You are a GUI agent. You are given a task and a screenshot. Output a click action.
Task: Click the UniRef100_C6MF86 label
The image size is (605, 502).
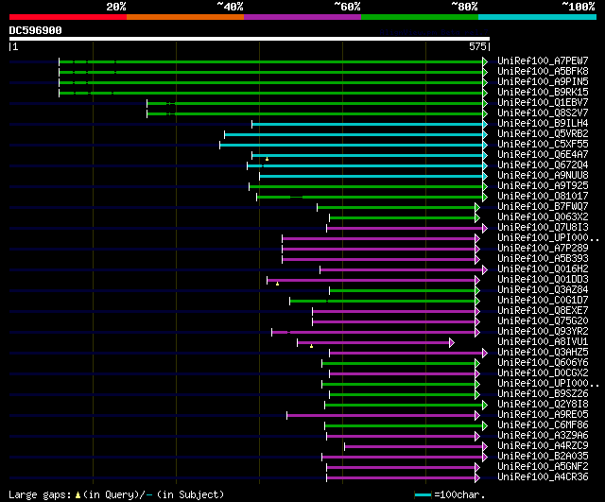point(543,425)
